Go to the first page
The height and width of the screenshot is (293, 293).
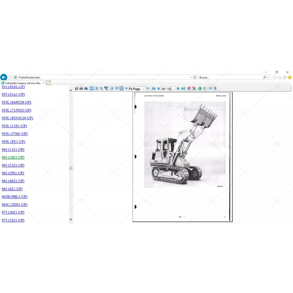click(x=154, y=88)
